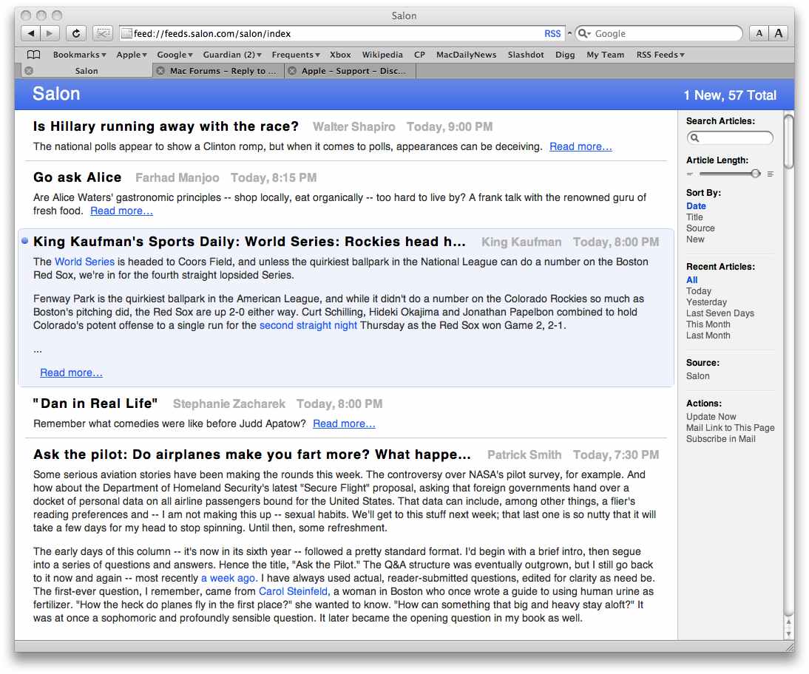This screenshot has height=674, width=809.
Task: Expand the Guardian (2) bookmarks folder
Action: coord(232,55)
